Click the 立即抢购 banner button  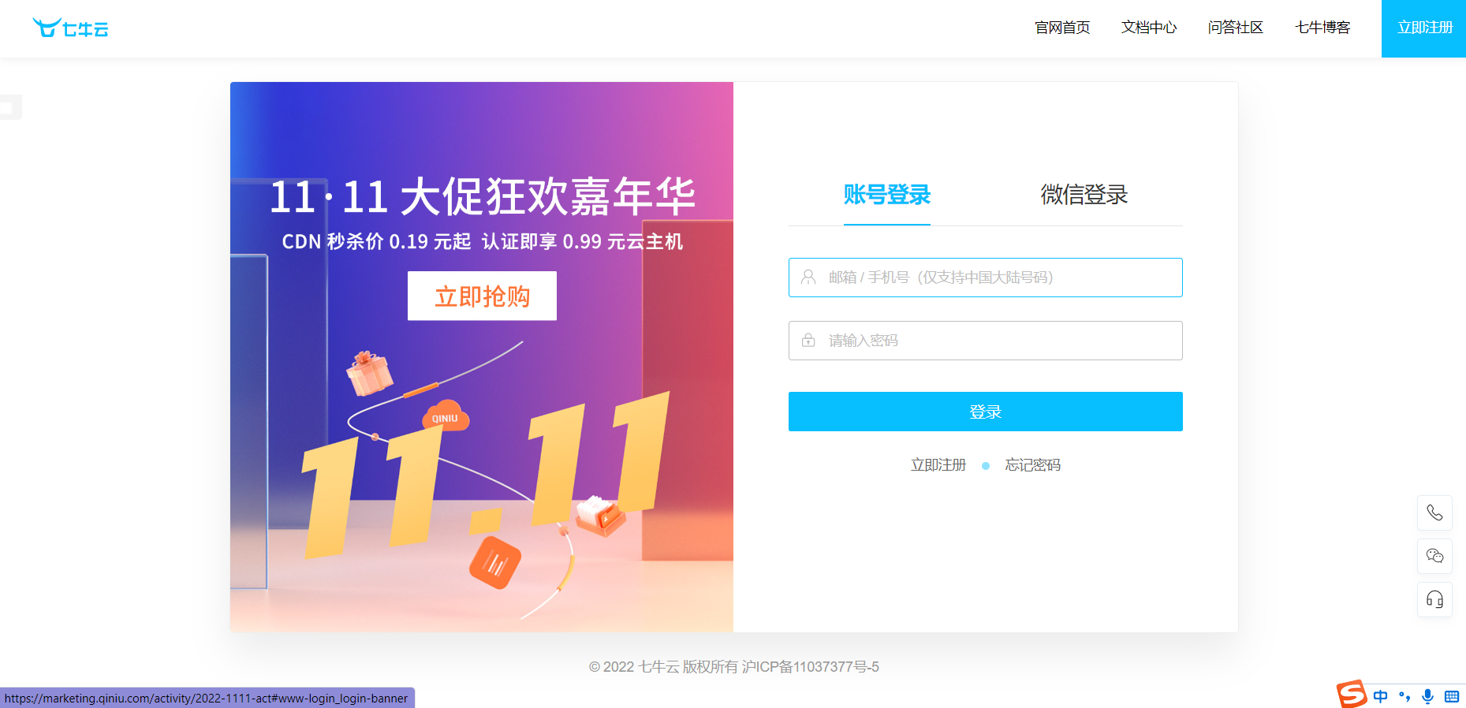tap(482, 296)
